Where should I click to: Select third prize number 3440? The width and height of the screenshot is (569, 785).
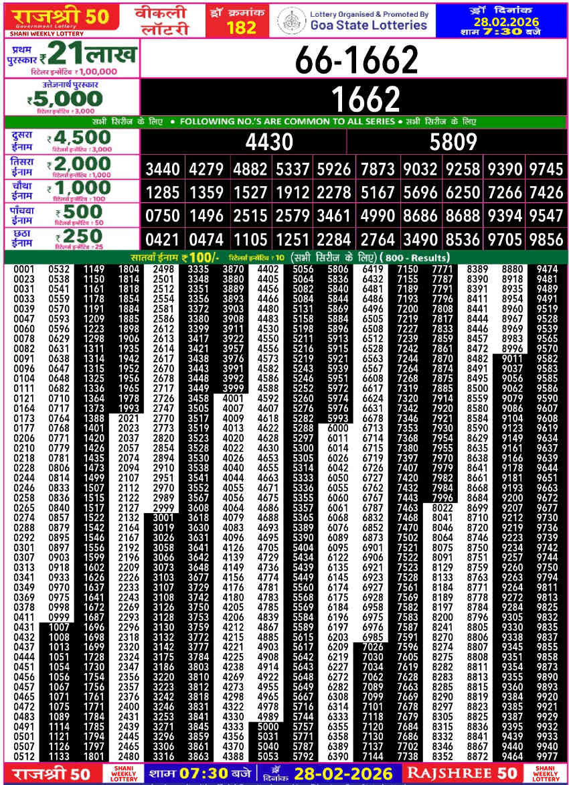(163, 169)
